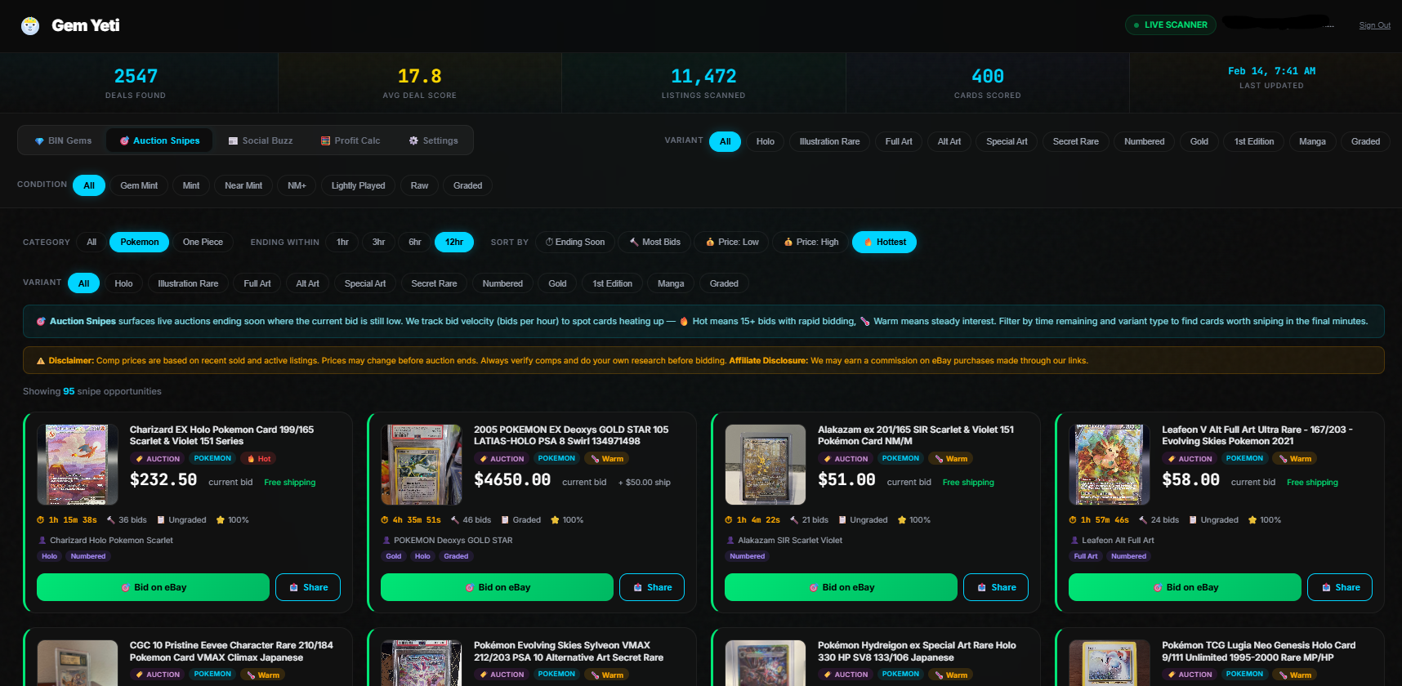Click the Warm badge on Leafeon card
This screenshot has width=1402, height=686.
[x=1295, y=459]
